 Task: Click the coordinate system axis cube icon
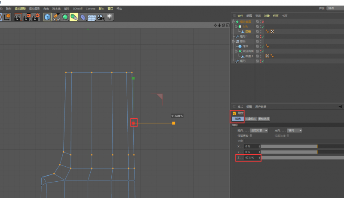coord(7,17)
